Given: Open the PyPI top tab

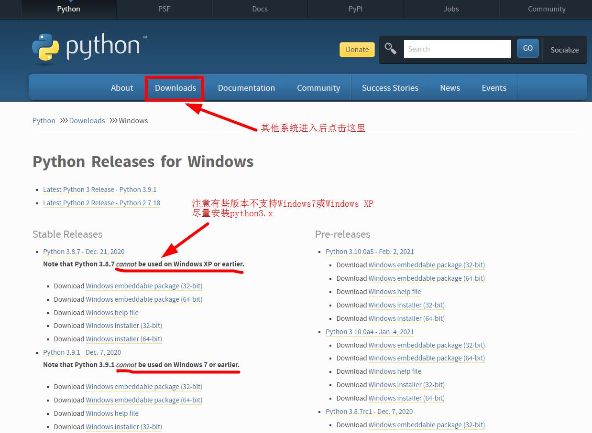Looking at the screenshot, I should click(x=355, y=9).
